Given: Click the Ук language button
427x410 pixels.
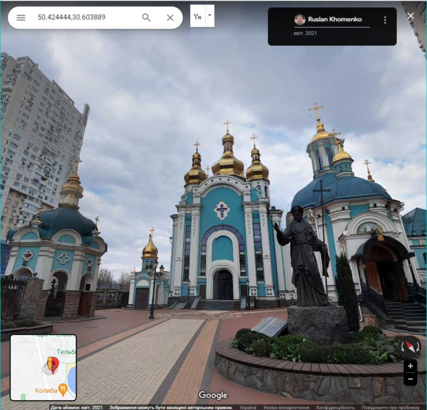Looking at the screenshot, I should (x=198, y=16).
